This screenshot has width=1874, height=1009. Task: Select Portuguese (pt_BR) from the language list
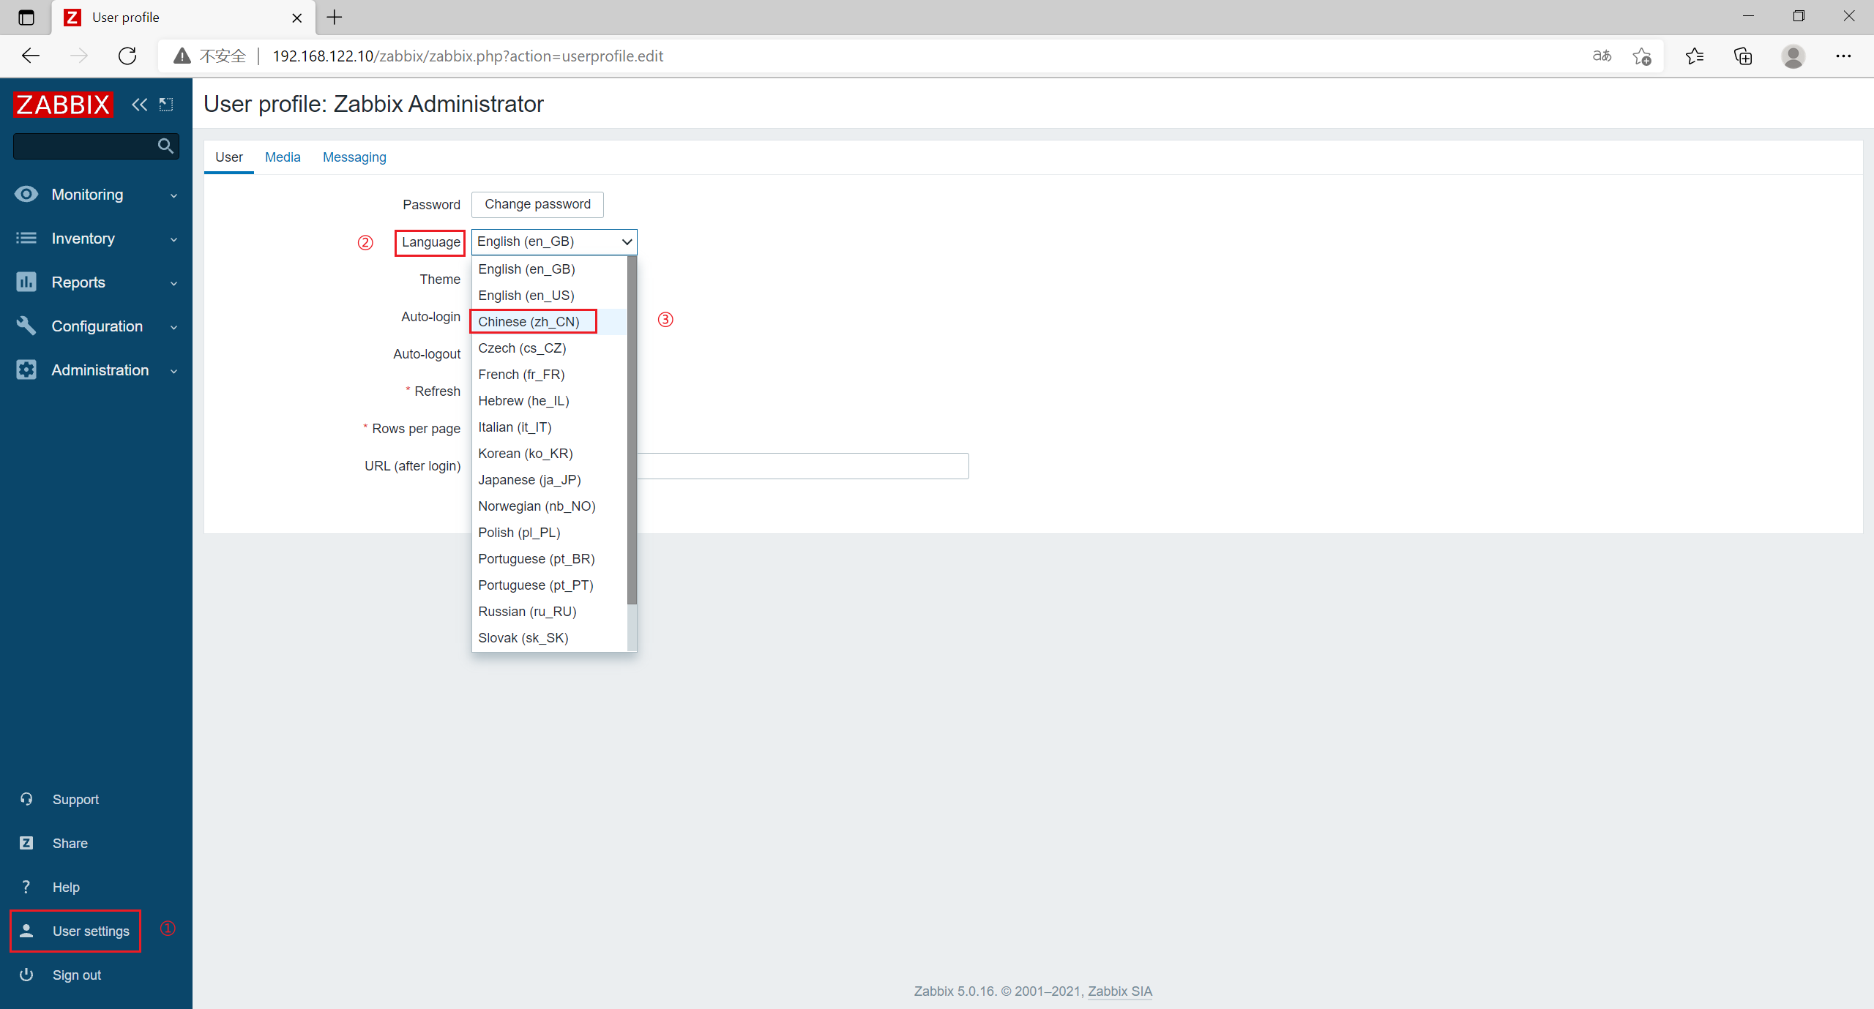coord(549,559)
